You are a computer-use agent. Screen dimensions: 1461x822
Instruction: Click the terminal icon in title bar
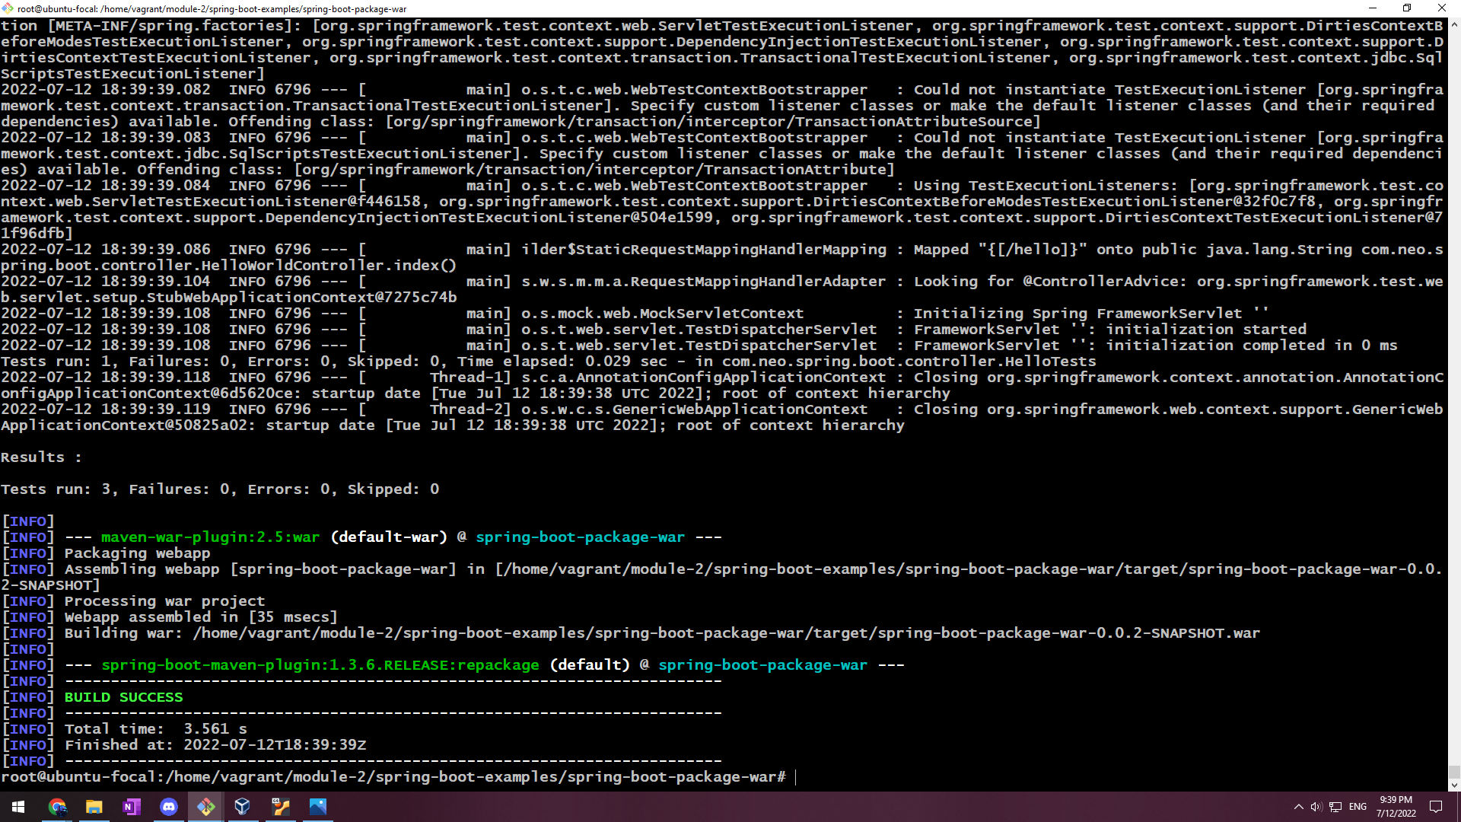(x=8, y=8)
